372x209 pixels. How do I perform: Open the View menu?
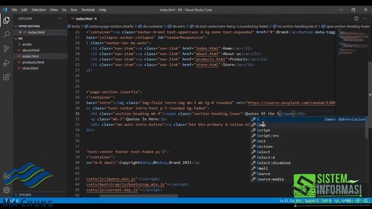(54, 10)
